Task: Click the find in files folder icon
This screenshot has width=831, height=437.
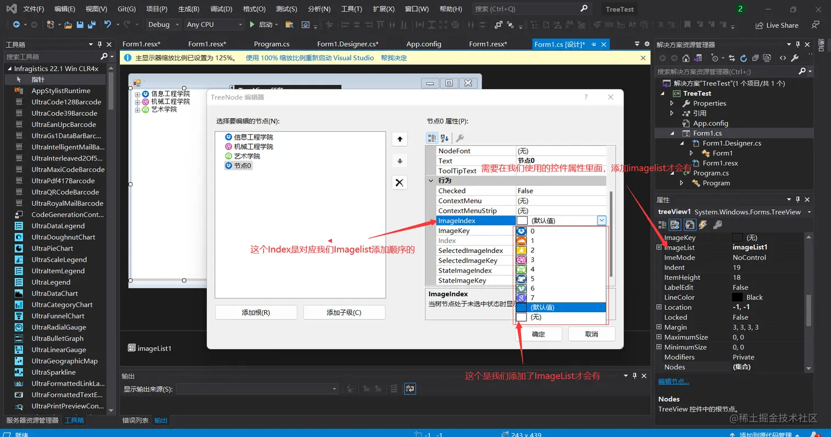Action: pos(290,25)
